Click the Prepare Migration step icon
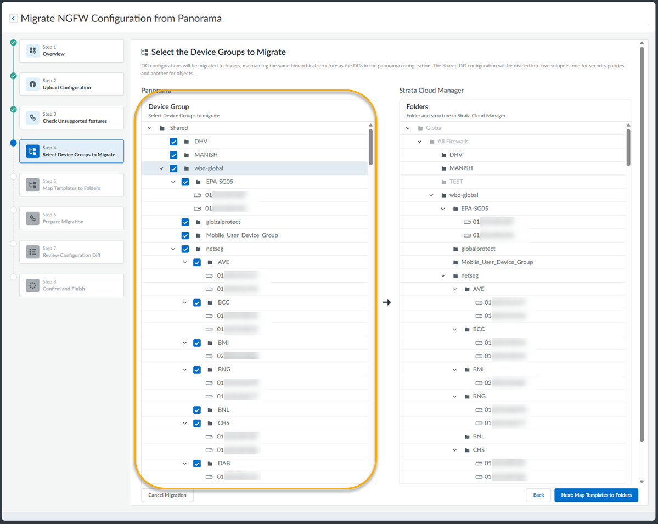Image resolution: width=658 pixels, height=524 pixels. point(32,218)
